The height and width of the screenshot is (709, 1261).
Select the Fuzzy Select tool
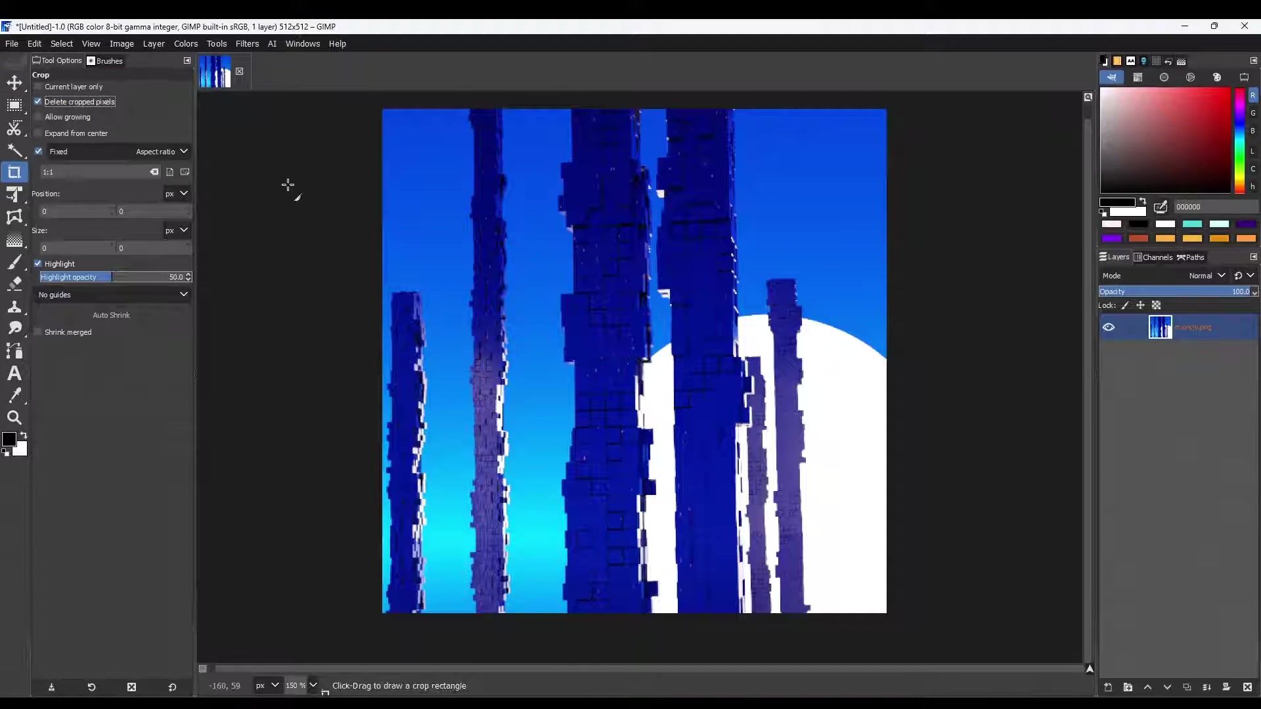[x=14, y=151]
